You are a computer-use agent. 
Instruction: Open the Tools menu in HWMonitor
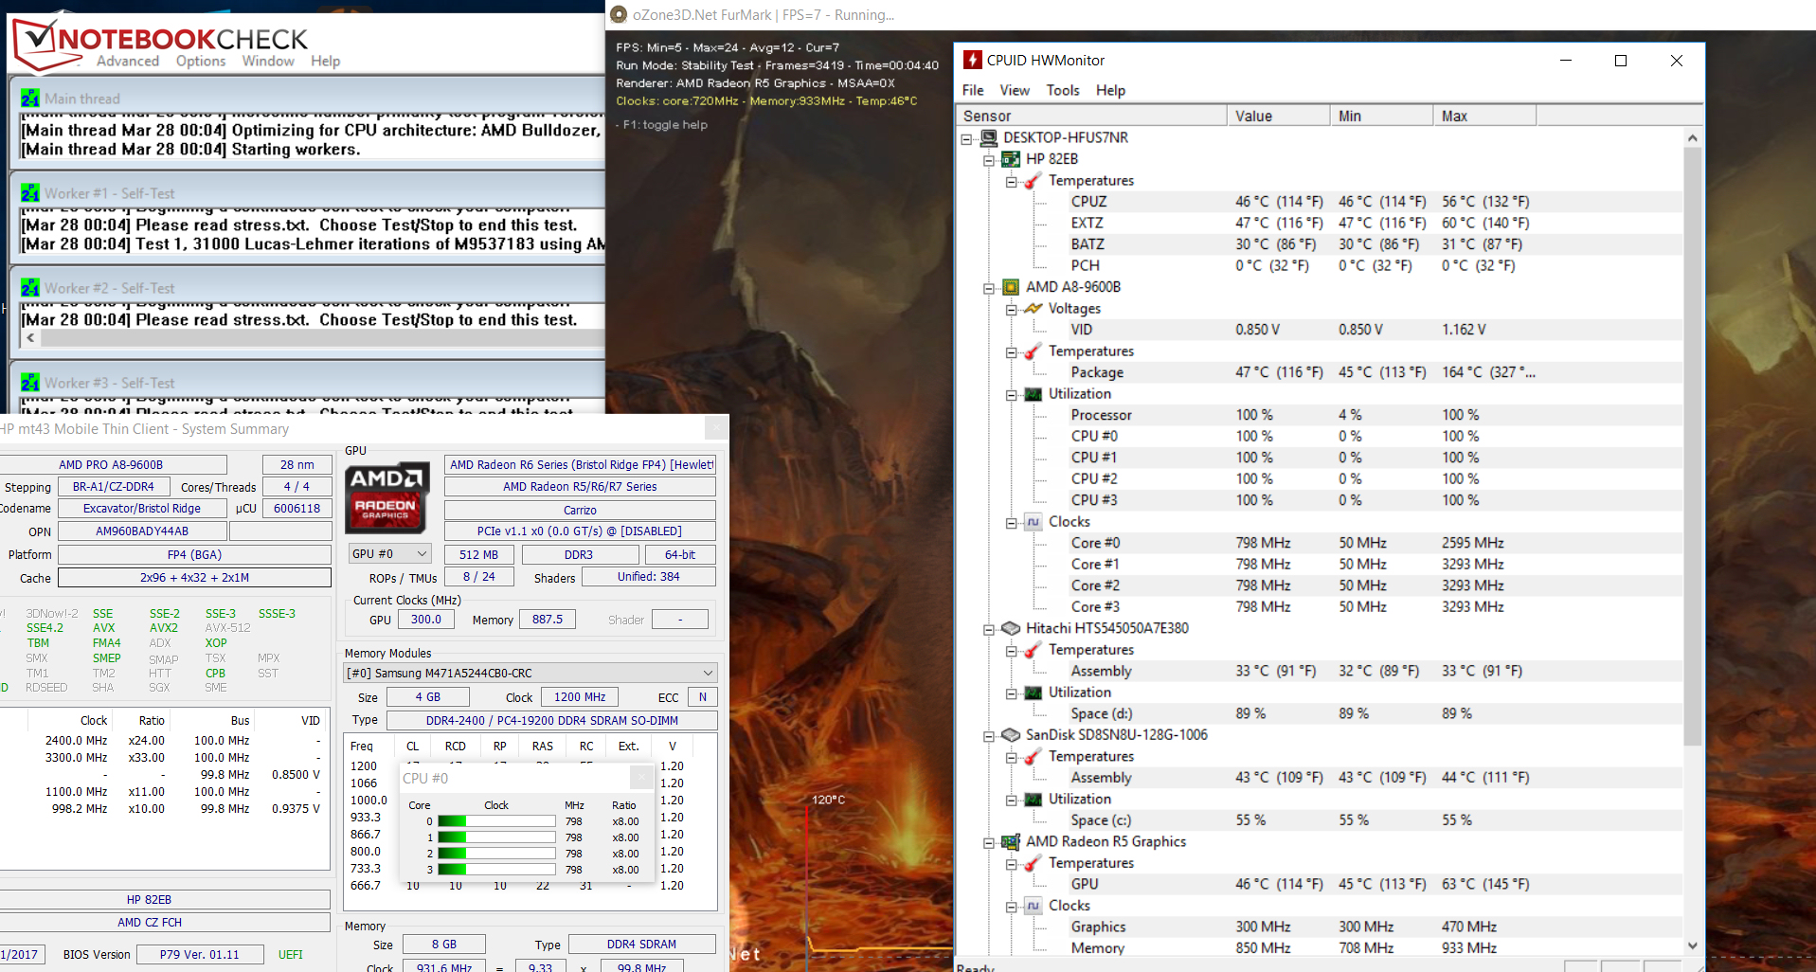pos(1063,90)
